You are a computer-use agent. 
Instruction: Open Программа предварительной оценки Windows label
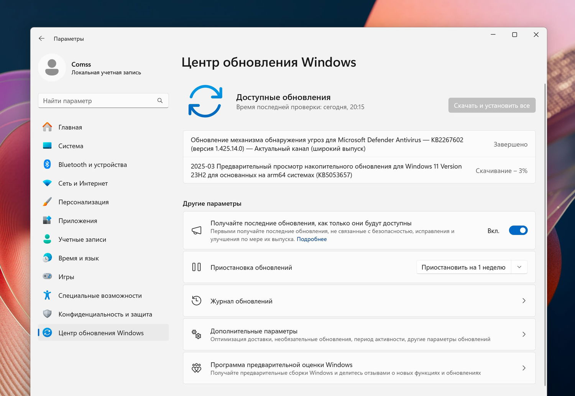click(281, 365)
